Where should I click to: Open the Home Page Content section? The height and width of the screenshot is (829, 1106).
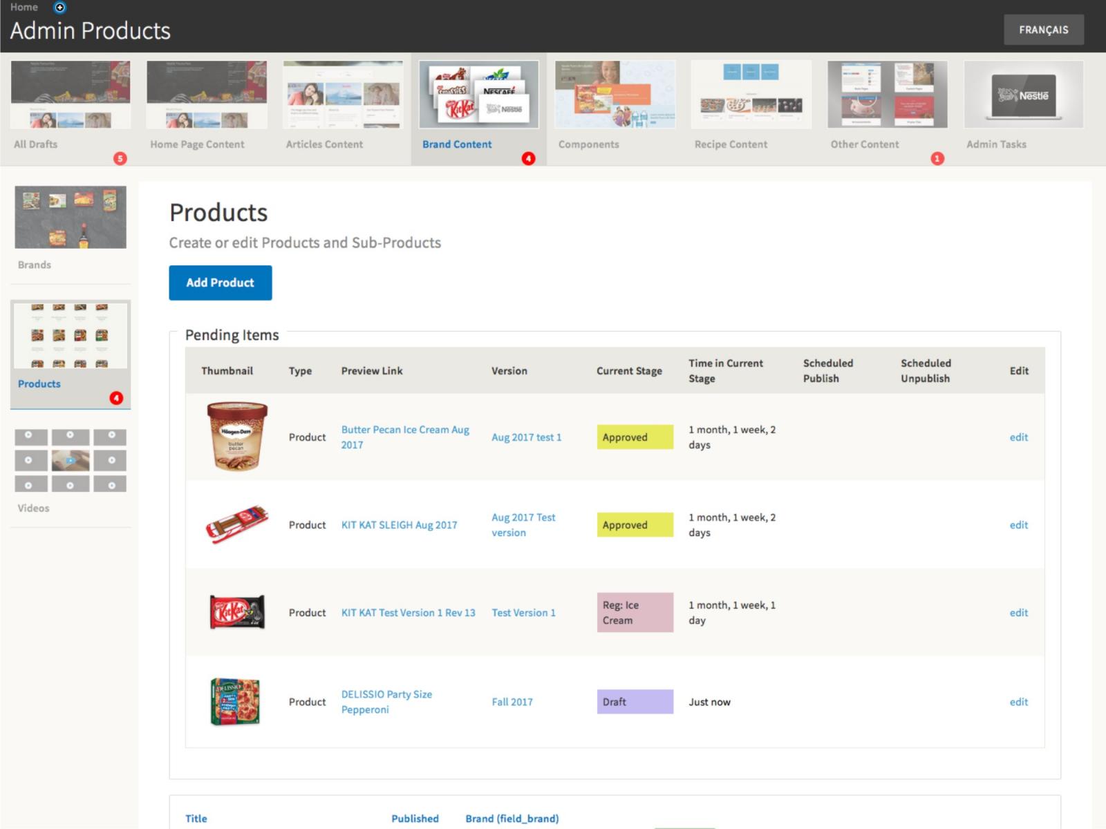197,144
